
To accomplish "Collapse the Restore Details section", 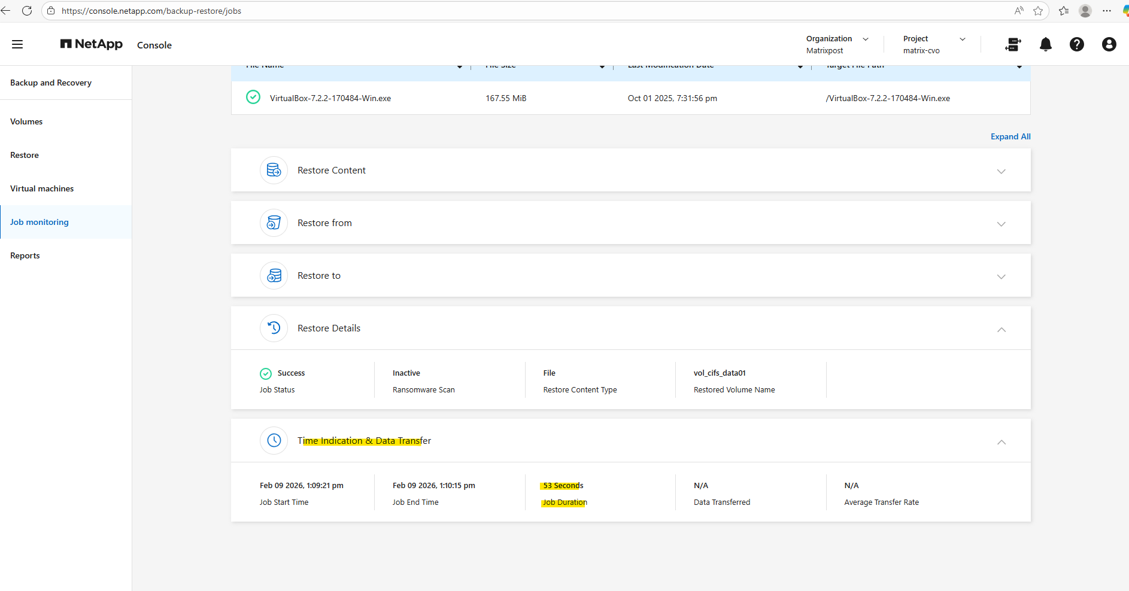I will point(1001,329).
